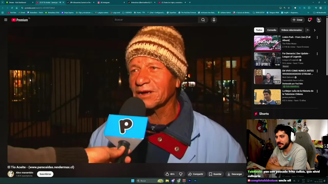The image size is (328, 184).
Task: Select the Comedia filter chip
Action: [272, 30]
